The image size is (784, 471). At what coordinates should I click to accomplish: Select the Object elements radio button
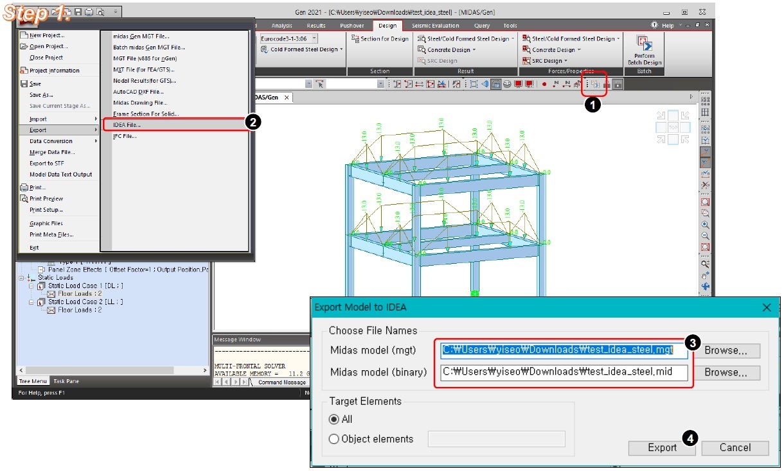334,440
